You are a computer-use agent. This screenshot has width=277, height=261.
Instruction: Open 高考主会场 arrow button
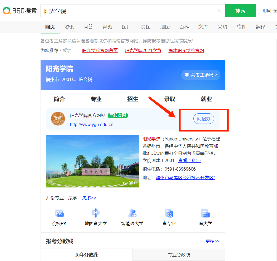(201, 75)
